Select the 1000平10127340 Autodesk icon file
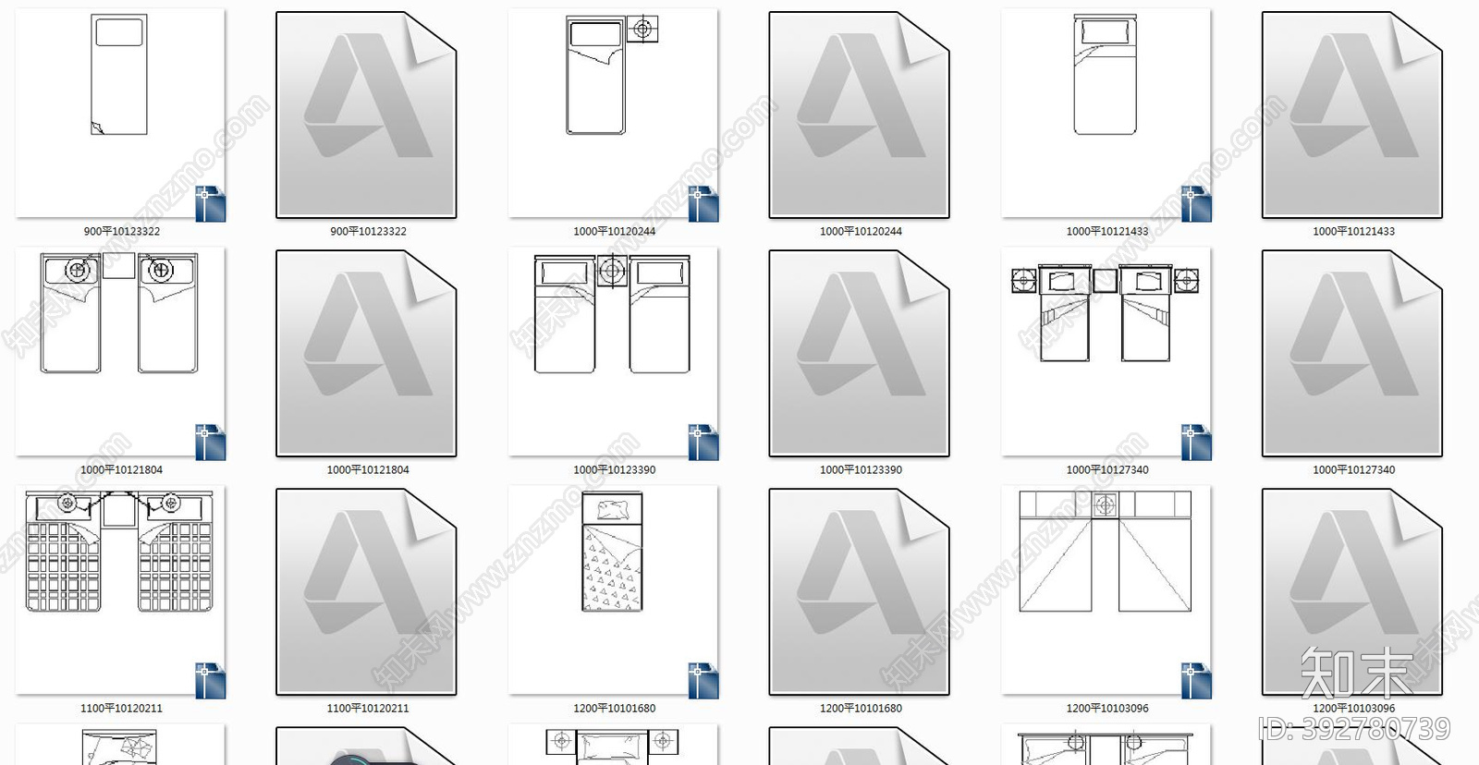Screen dimensions: 1479x765 (x=1353, y=353)
